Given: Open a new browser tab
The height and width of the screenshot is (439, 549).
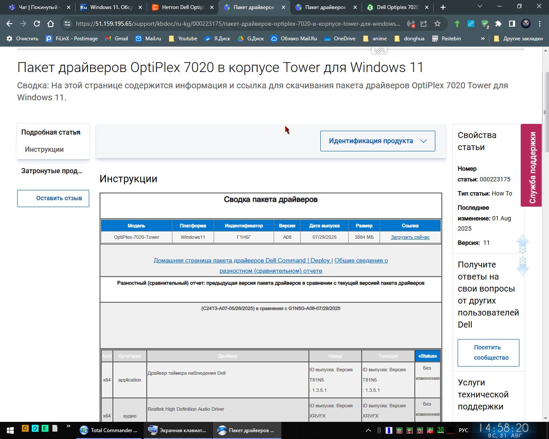Looking at the screenshot, I should point(443,7).
